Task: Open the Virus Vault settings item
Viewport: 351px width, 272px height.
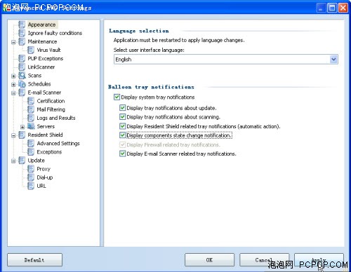Action: (48, 50)
